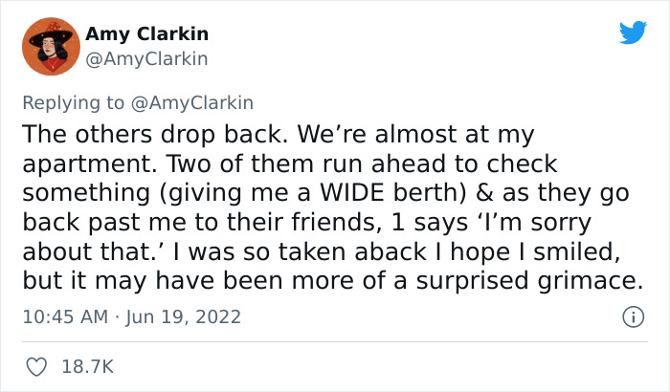Click the ampersand symbol in the tweet
The height and width of the screenshot is (392, 670).
pyautogui.click(x=484, y=192)
